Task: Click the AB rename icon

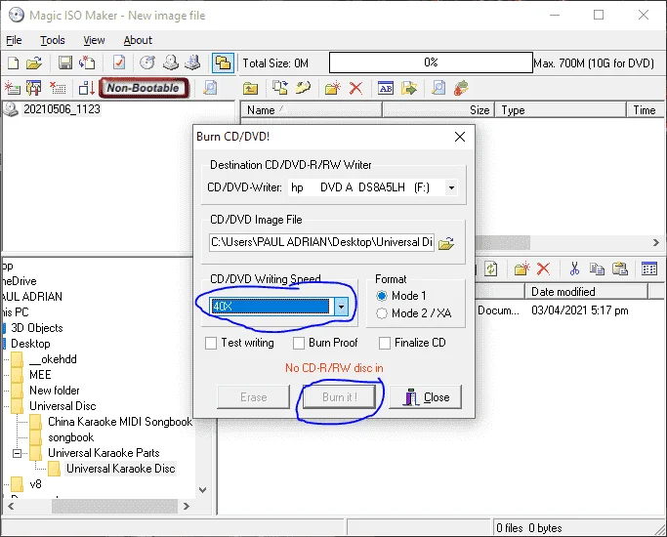Action: click(x=386, y=88)
